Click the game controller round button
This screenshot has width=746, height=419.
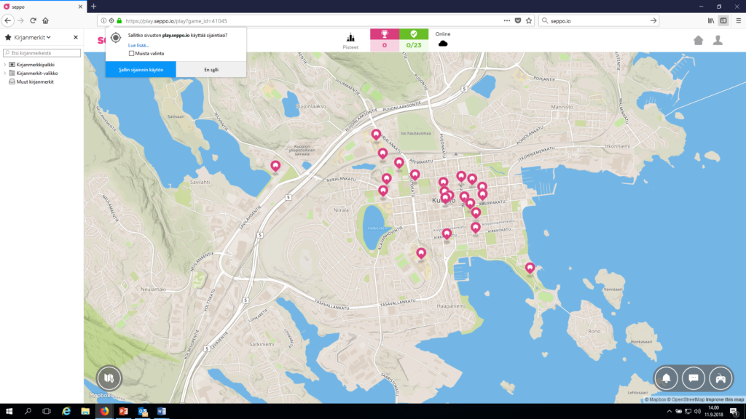[721, 378]
